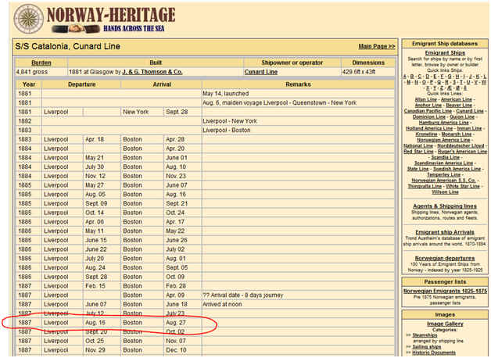Screen dimensions: 491x358
Task: Click the handshake banner image
Action: tap(76, 29)
